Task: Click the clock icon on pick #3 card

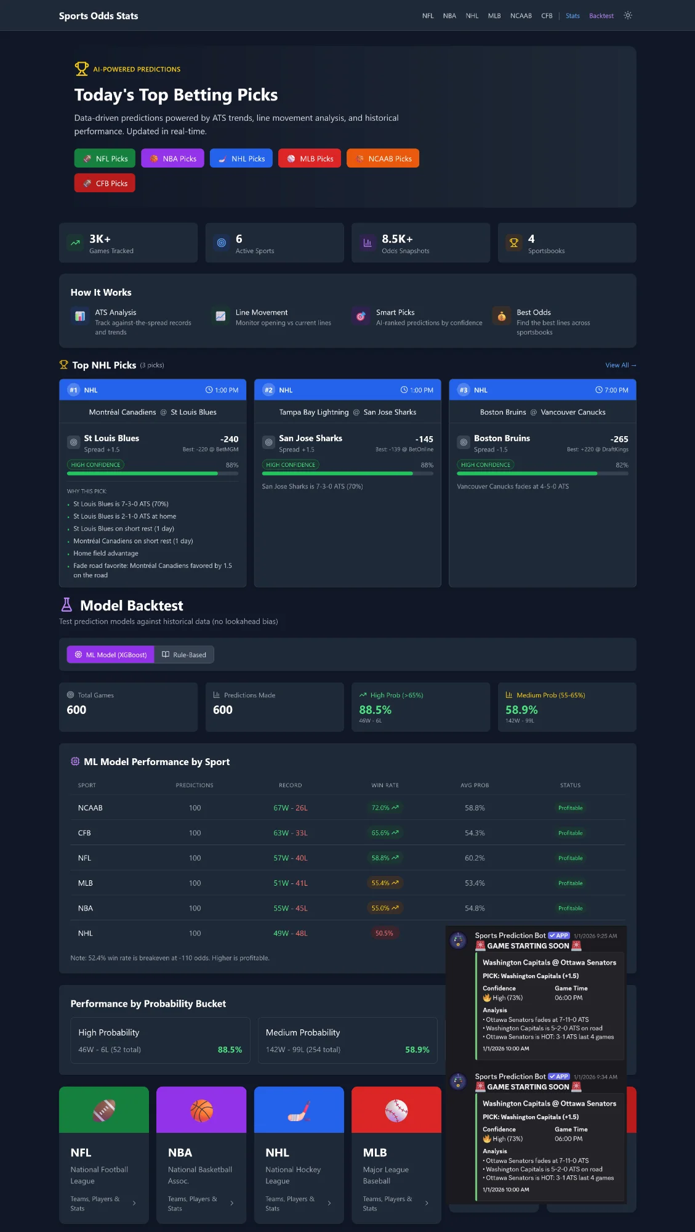Action: (x=599, y=390)
